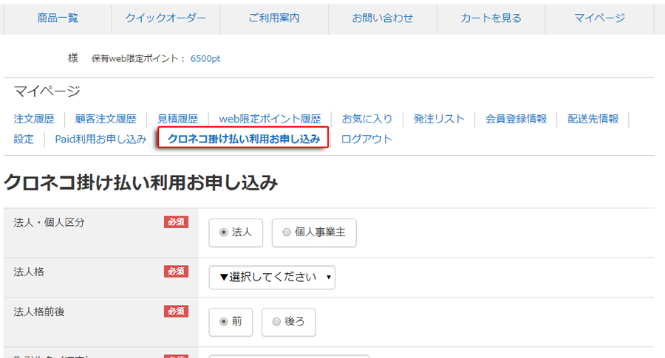This screenshot has width=665, height=358.
Task: Select the 個人事業主 radio button
Action: [x=287, y=233]
